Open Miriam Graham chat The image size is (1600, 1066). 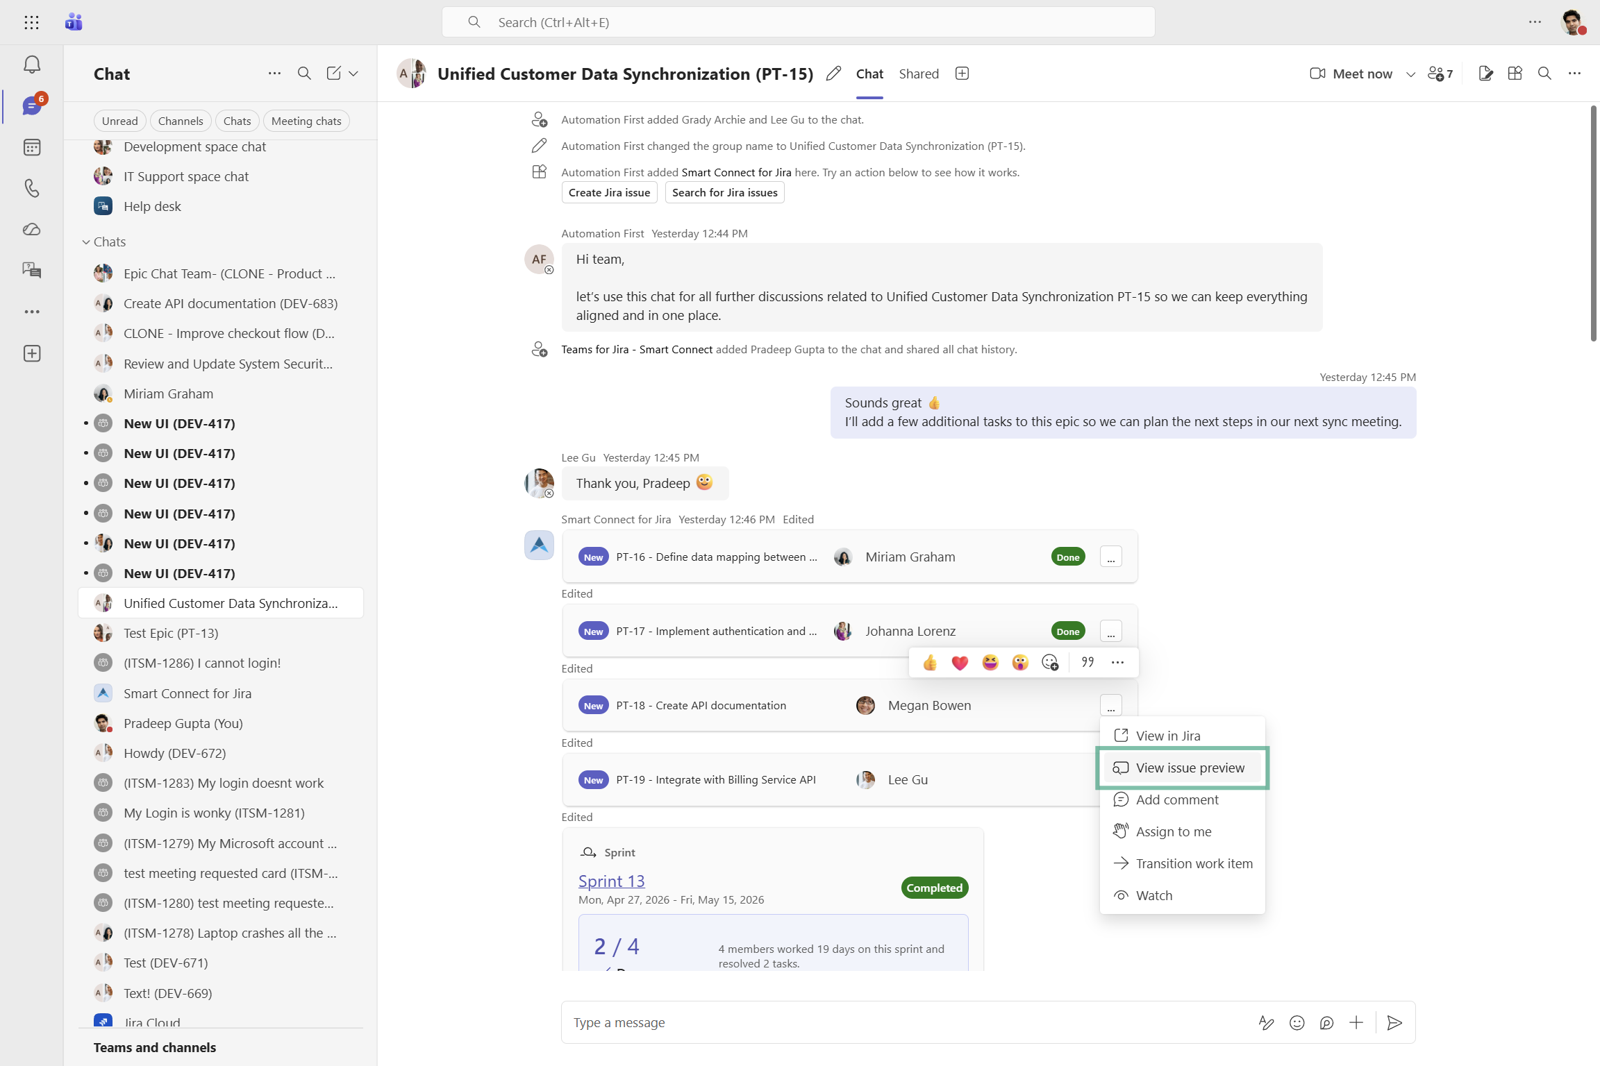coord(221,394)
